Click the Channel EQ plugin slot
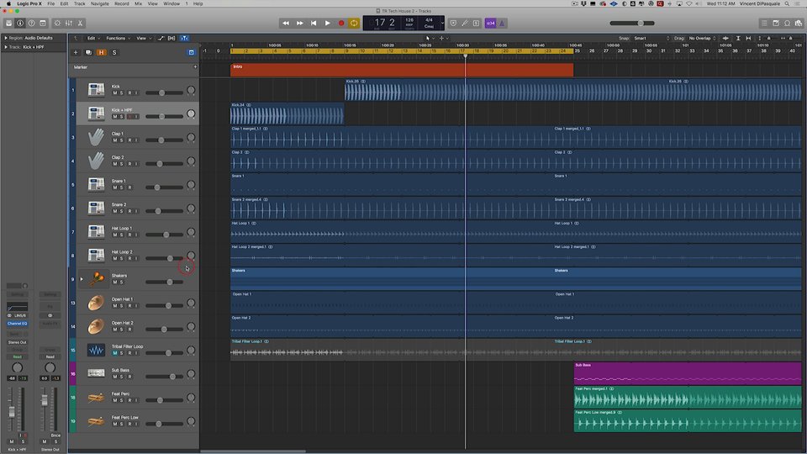 tap(17, 324)
